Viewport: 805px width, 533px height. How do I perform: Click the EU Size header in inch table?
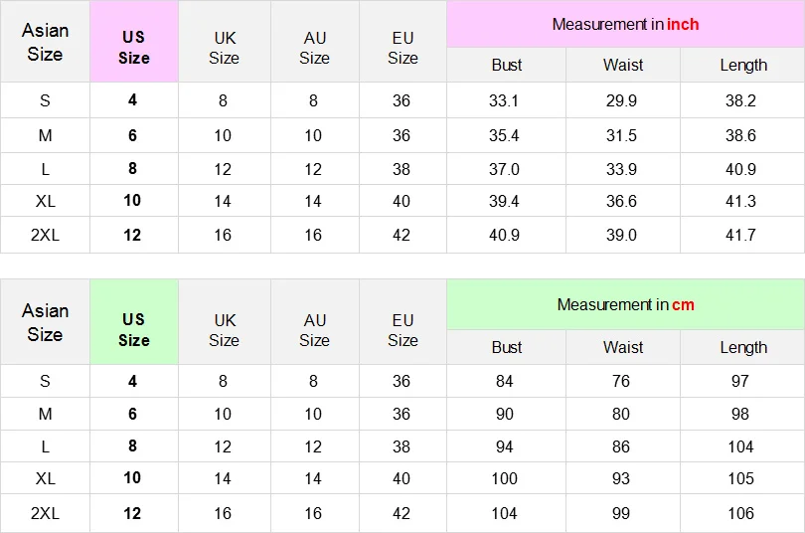pos(402,48)
